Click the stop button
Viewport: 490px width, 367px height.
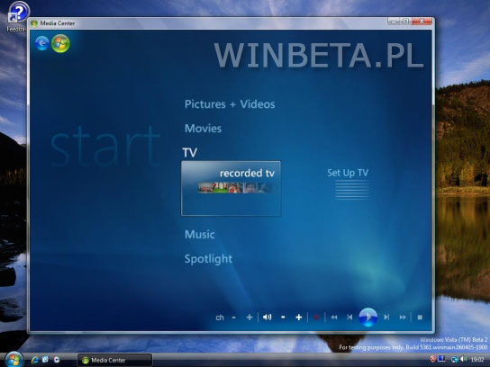pos(420,318)
